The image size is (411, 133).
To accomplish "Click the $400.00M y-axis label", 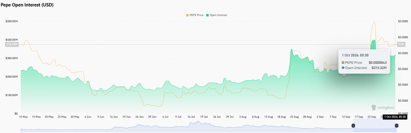I will (x=12, y=40).
